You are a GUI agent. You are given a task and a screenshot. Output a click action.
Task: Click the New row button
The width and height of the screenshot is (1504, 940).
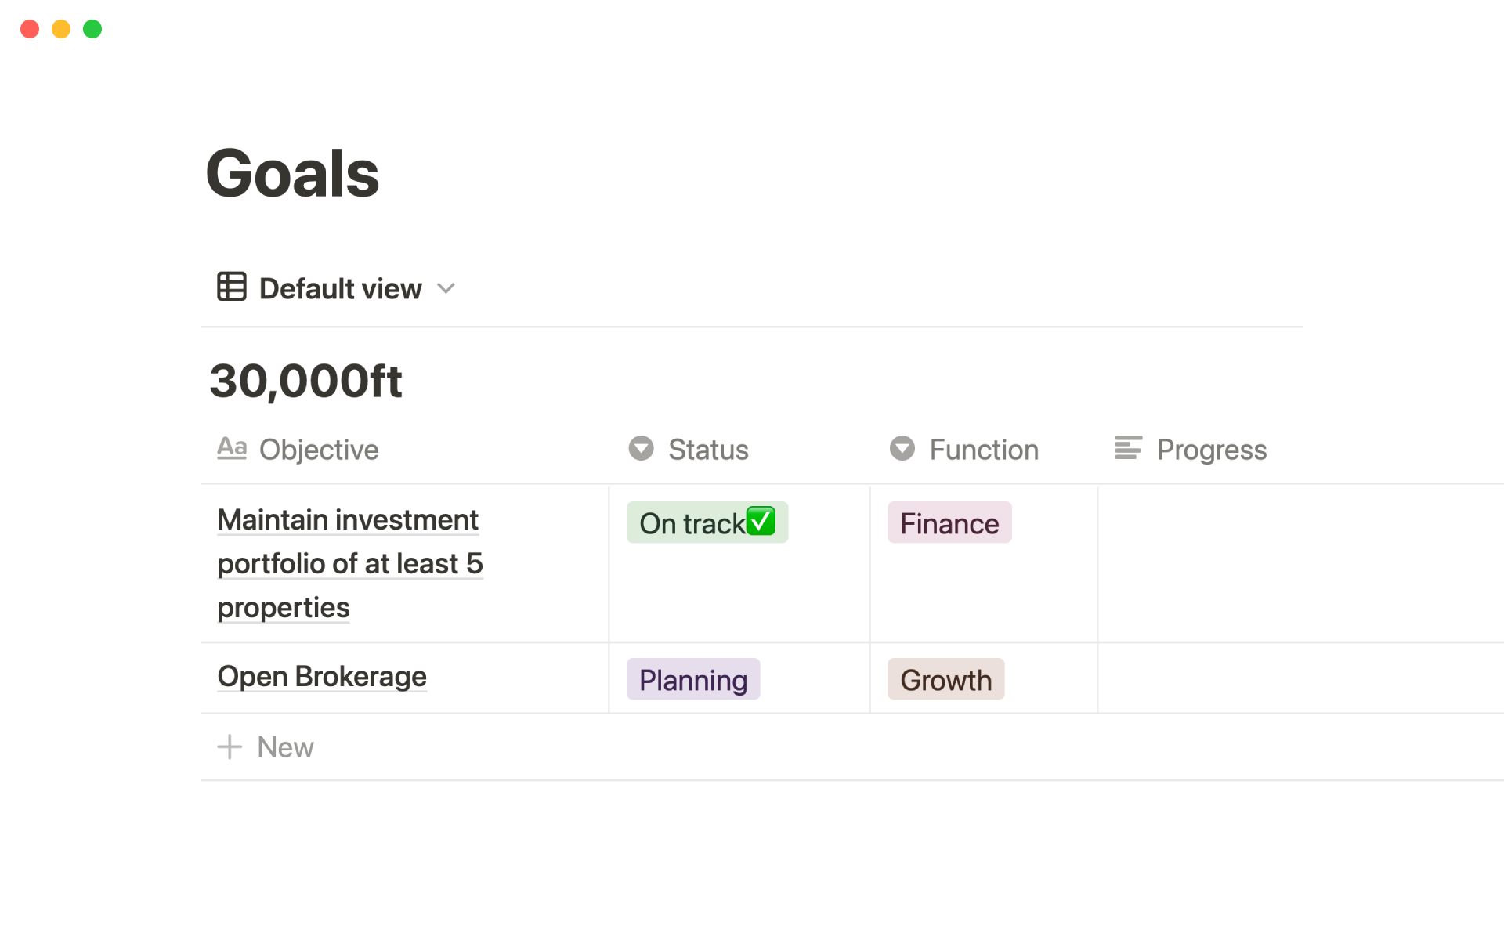(x=285, y=747)
